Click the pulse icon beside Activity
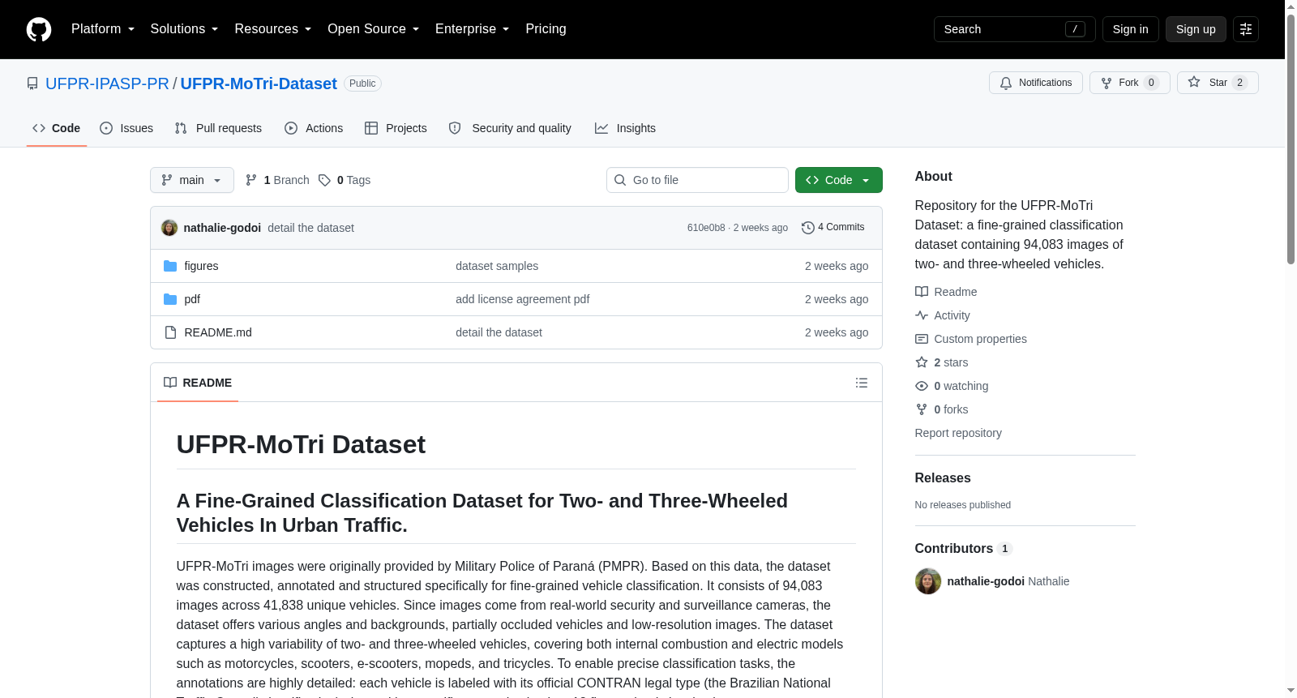Viewport: 1297px width, 698px height. [x=922, y=315]
